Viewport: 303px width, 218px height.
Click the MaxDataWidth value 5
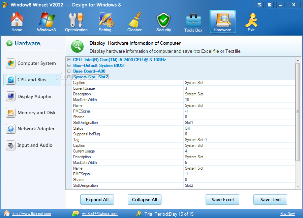click(186, 163)
